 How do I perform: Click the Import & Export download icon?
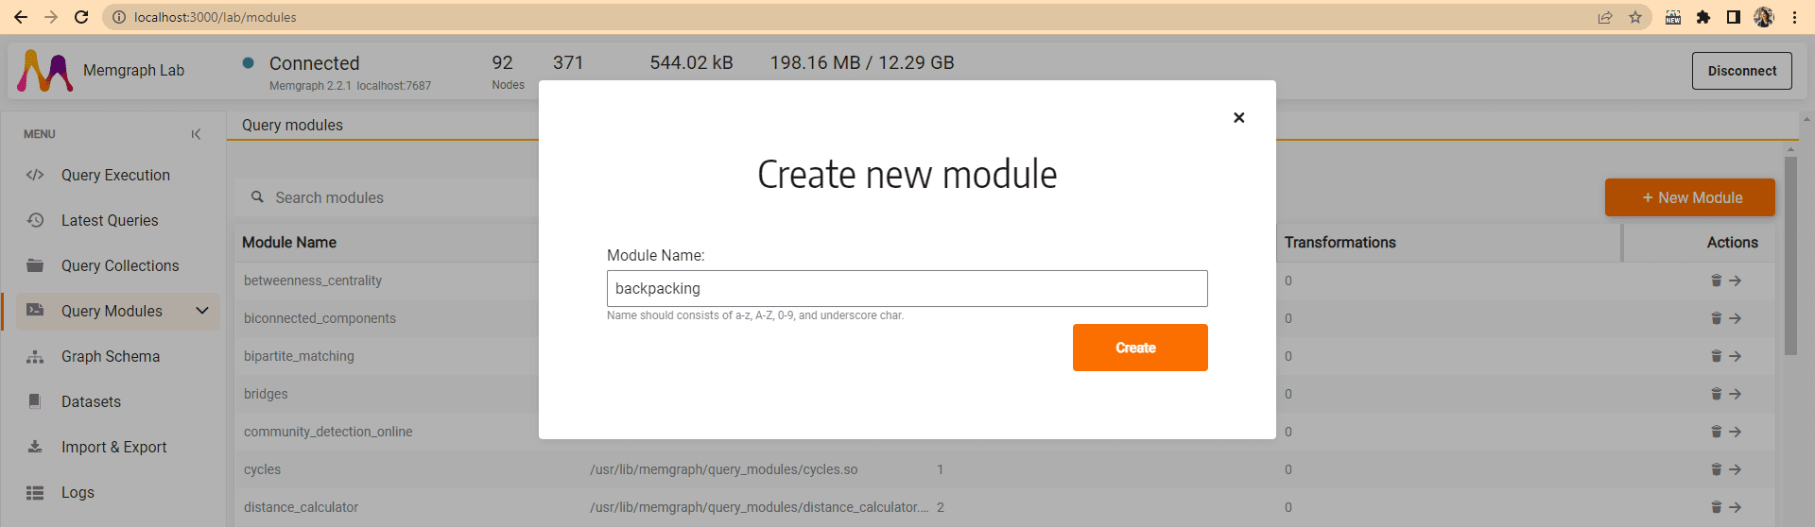coord(35,447)
